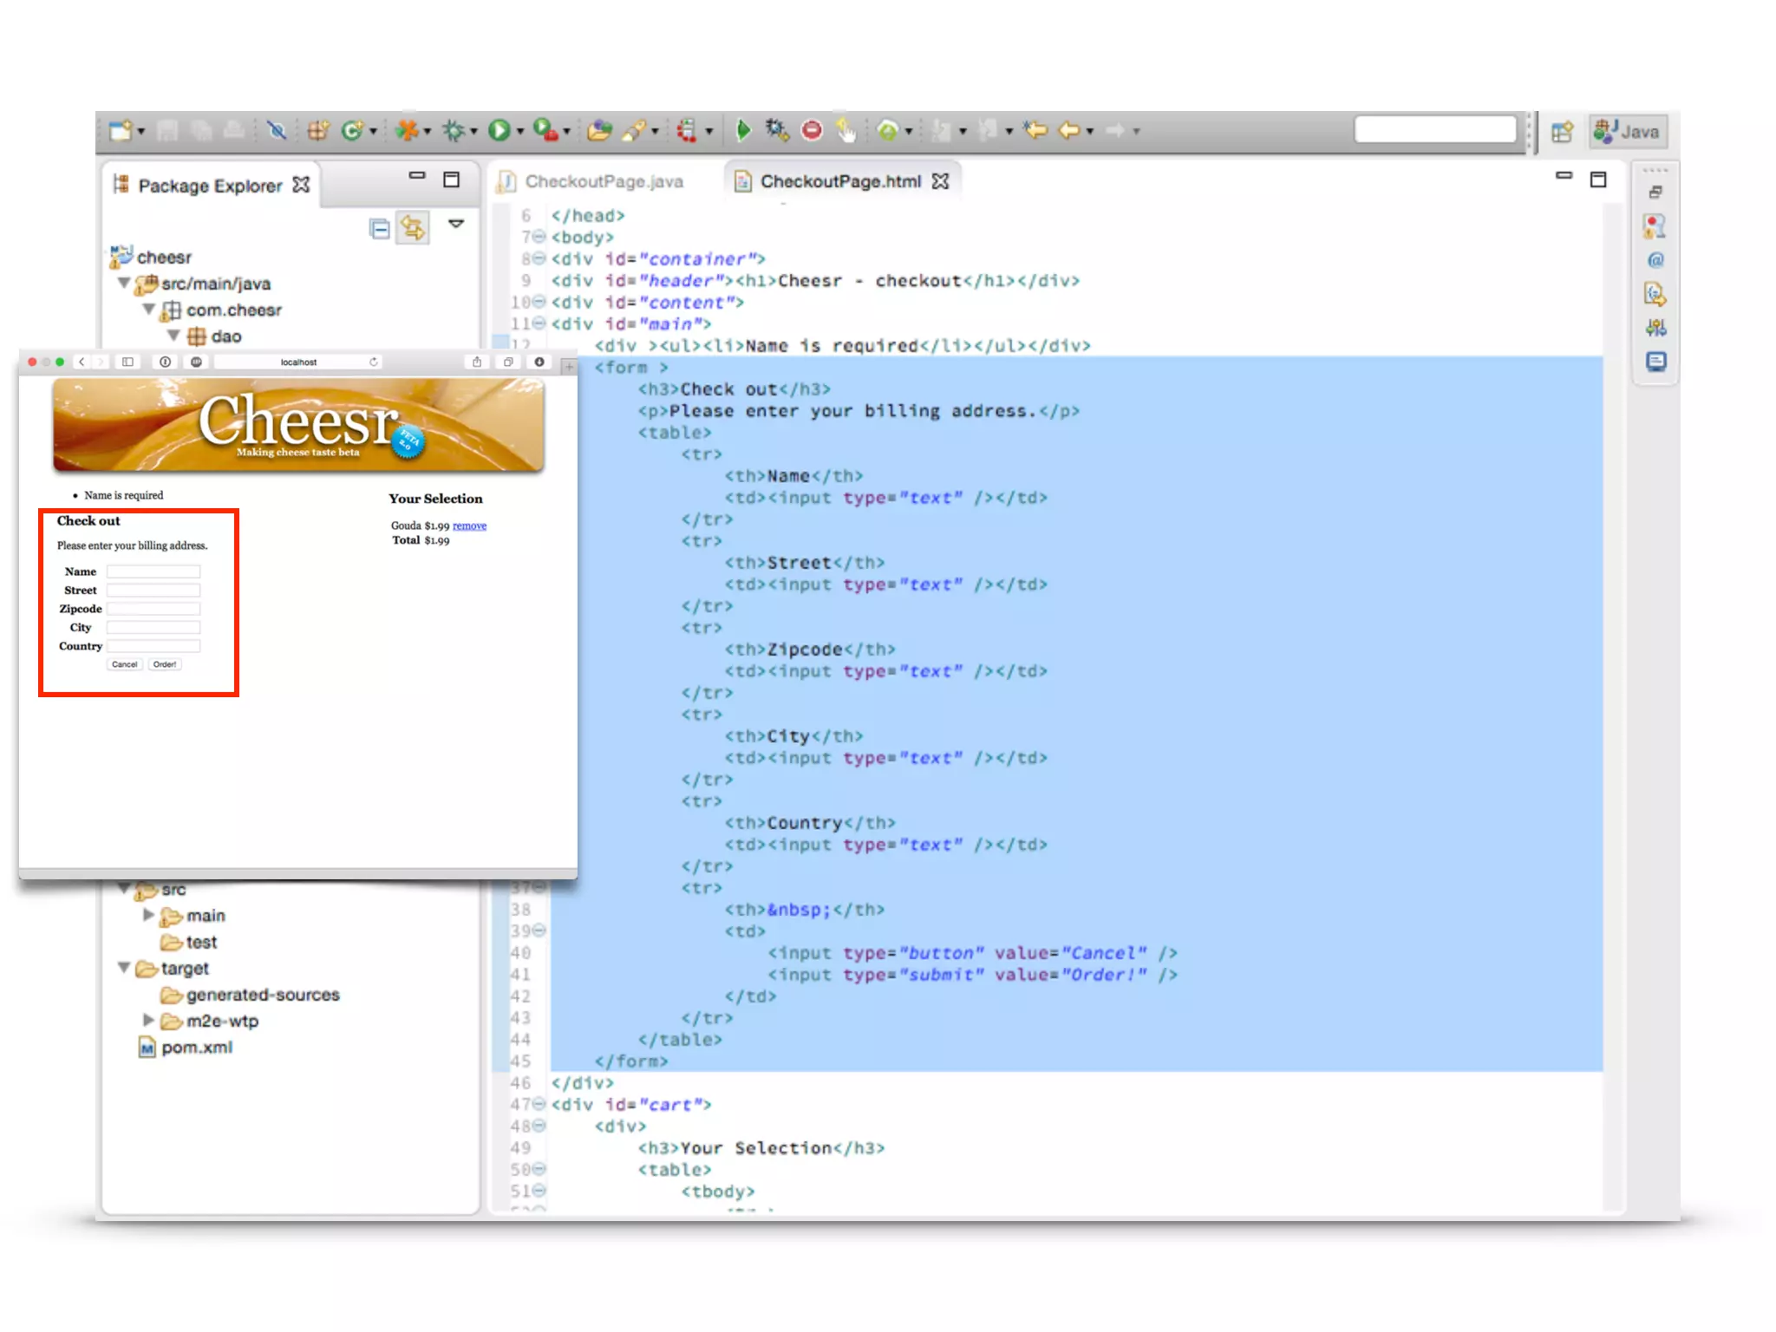Collapse the com.cheesr package node
1776x1332 pixels.
tap(149, 310)
